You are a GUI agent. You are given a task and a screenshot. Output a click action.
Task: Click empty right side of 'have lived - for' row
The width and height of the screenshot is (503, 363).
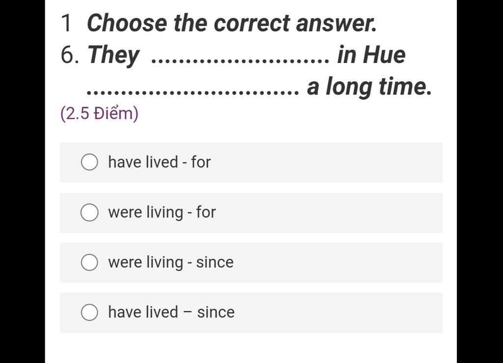click(344, 162)
